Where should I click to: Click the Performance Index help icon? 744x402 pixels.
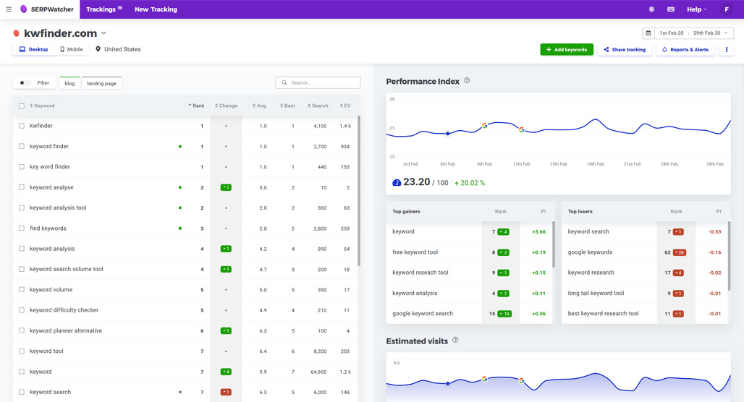467,80
